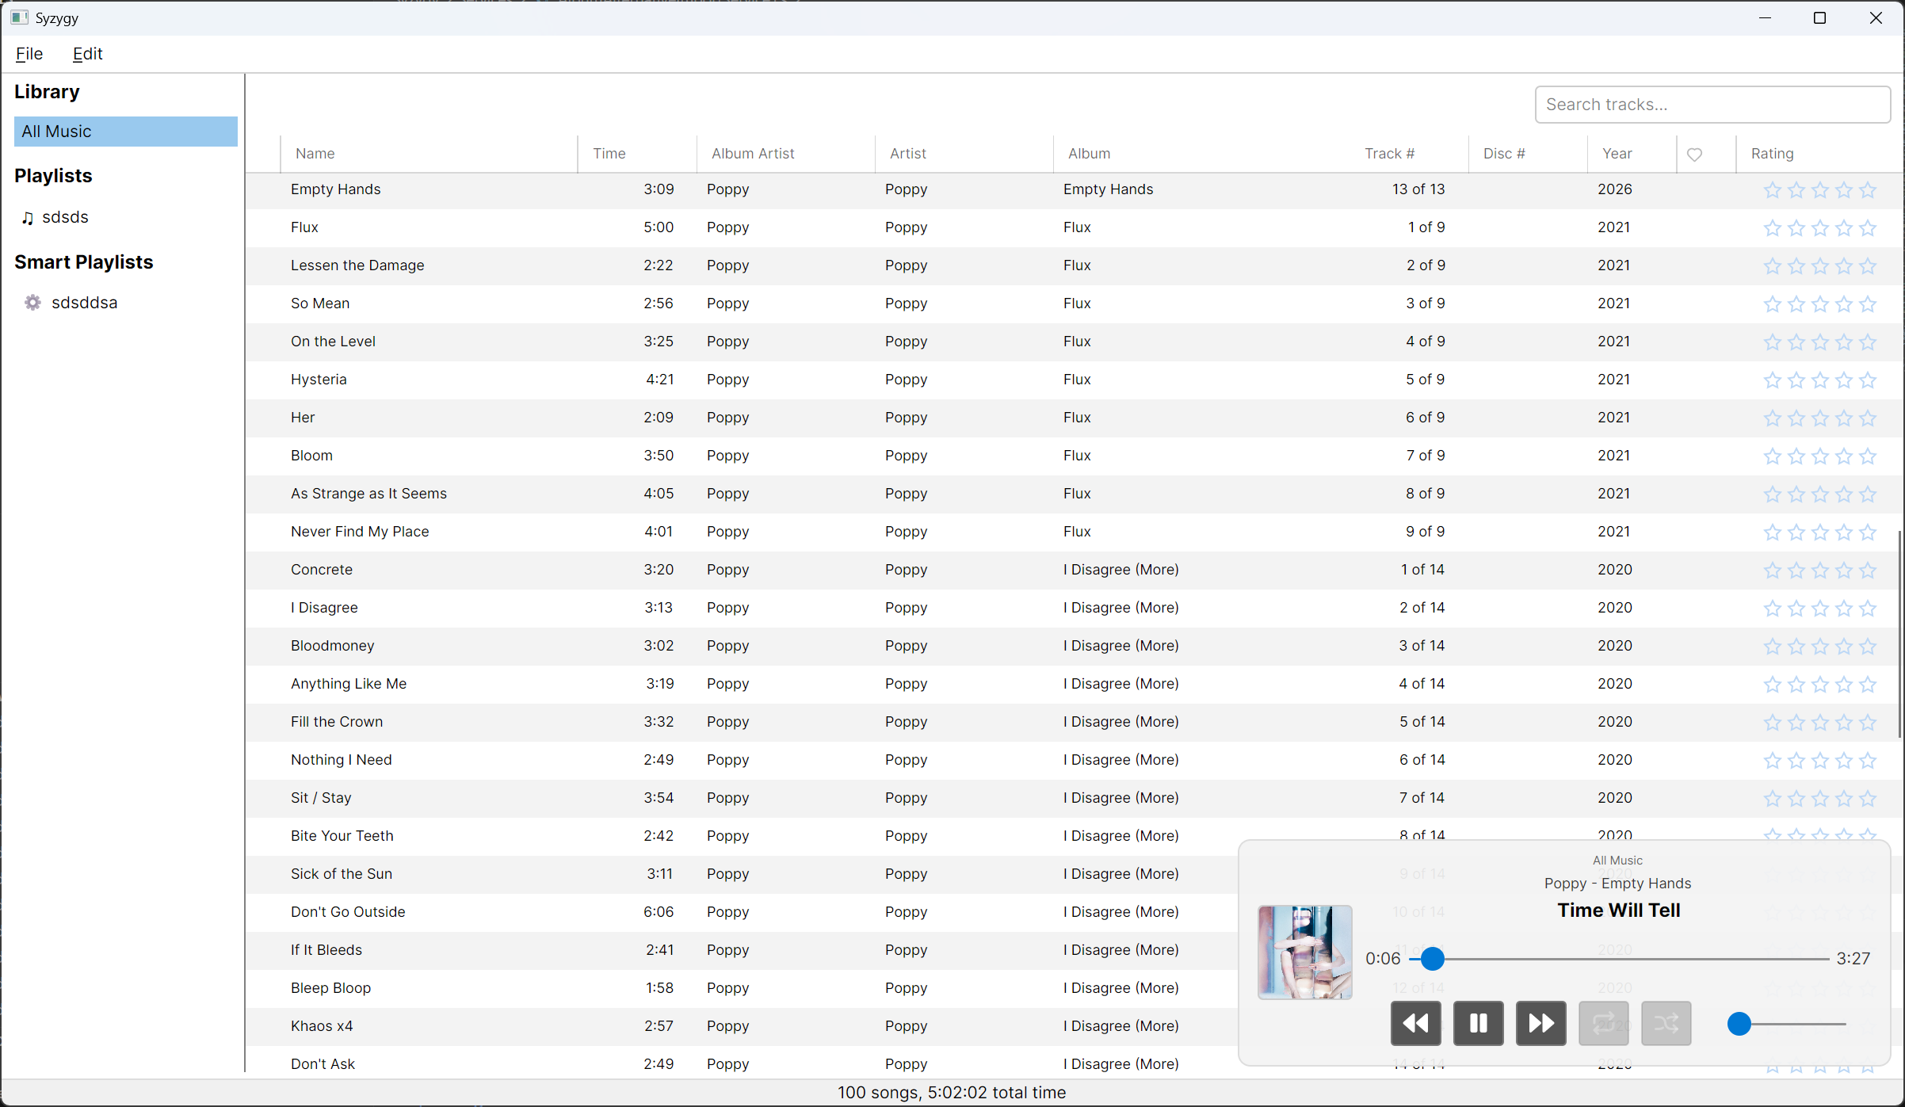Select All Music in the Library sidebar
This screenshot has height=1107, width=1905.
coord(126,132)
